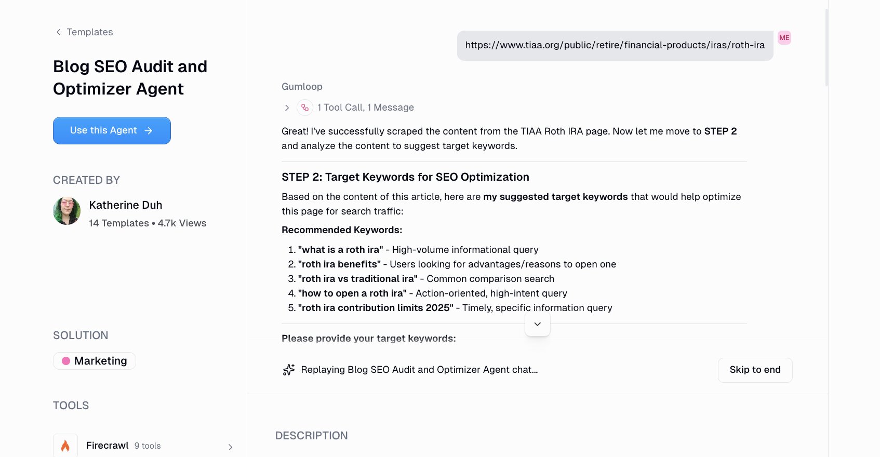Click the ME avatar badge
Image resolution: width=880 pixels, height=457 pixels.
784,37
